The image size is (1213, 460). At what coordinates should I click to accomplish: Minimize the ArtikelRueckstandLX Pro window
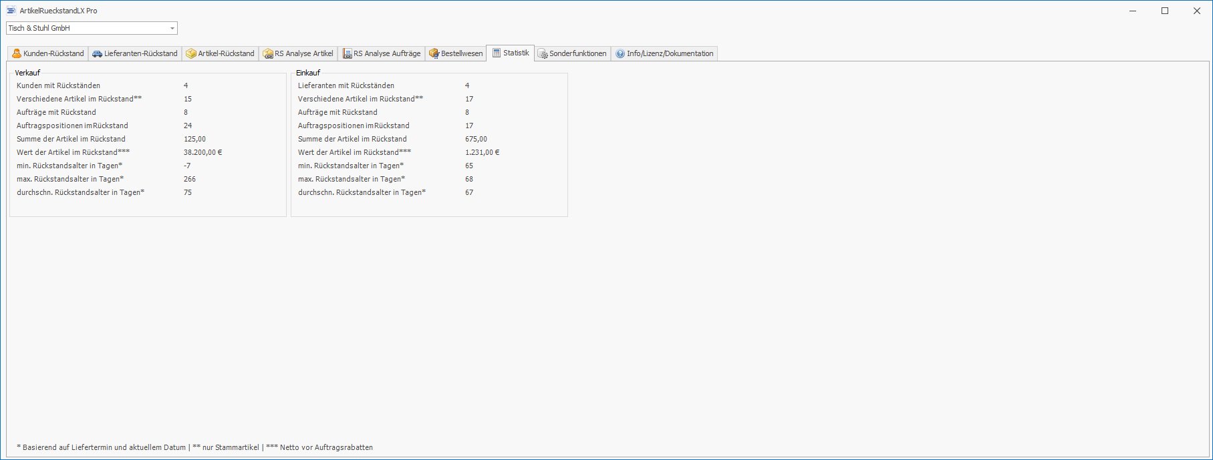pyautogui.click(x=1133, y=11)
